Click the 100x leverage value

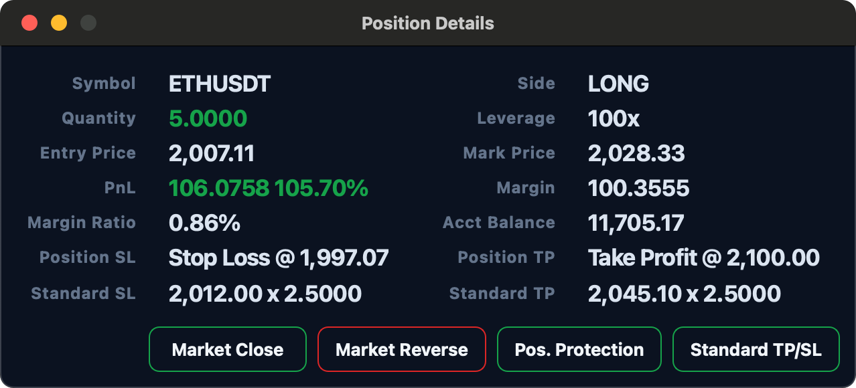pyautogui.click(x=614, y=118)
